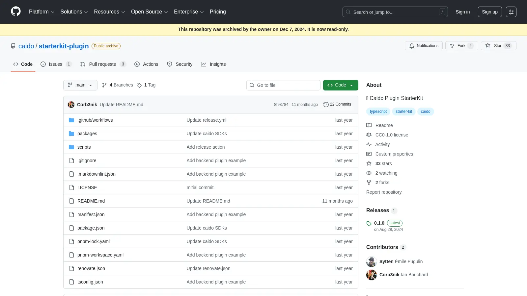
Task: Click the branches fork icon
Action: (104, 85)
